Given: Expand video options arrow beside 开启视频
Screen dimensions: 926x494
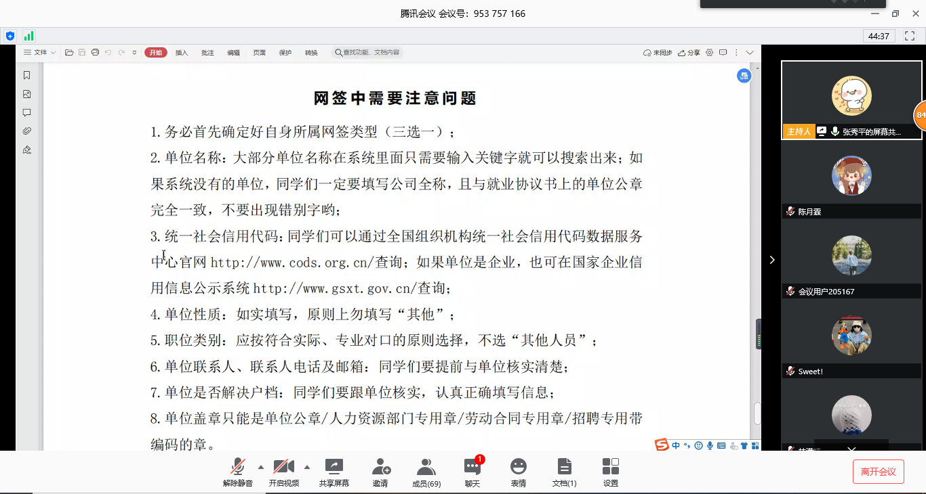Looking at the screenshot, I should (x=306, y=467).
